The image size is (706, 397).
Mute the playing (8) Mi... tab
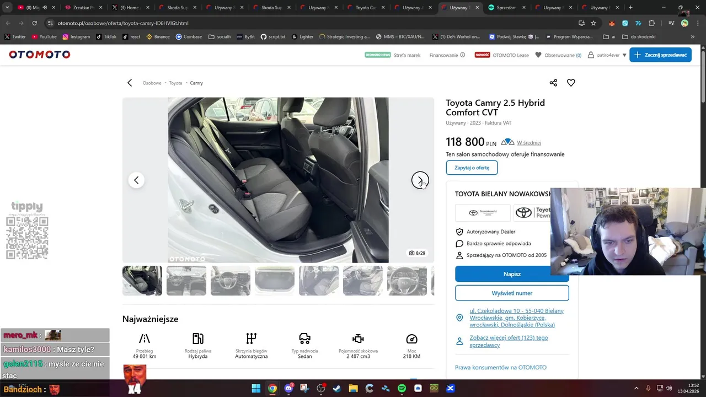coord(45,8)
